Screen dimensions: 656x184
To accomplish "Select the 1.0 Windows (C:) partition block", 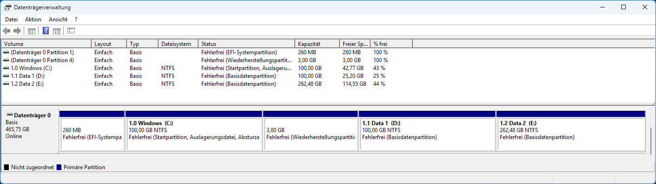I will click(x=194, y=131).
